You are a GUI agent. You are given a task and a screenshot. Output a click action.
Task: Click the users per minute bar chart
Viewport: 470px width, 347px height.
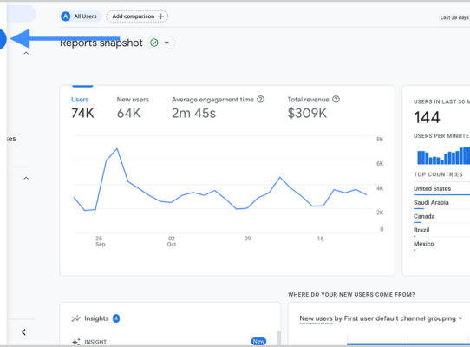(443, 155)
